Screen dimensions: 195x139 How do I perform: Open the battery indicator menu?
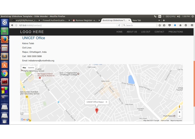pos(171,16)
